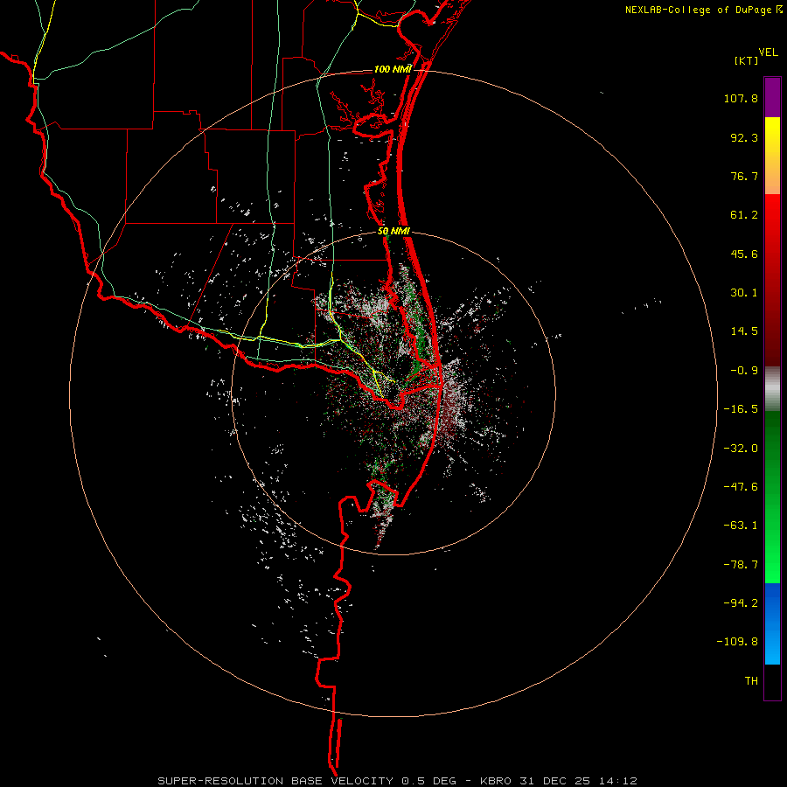The image size is (787, 787).
Task: Click the -94.2 velocity scale value
Action: tap(741, 602)
